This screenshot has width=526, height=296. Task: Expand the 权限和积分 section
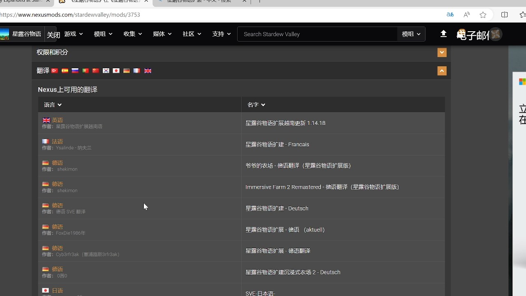442,52
